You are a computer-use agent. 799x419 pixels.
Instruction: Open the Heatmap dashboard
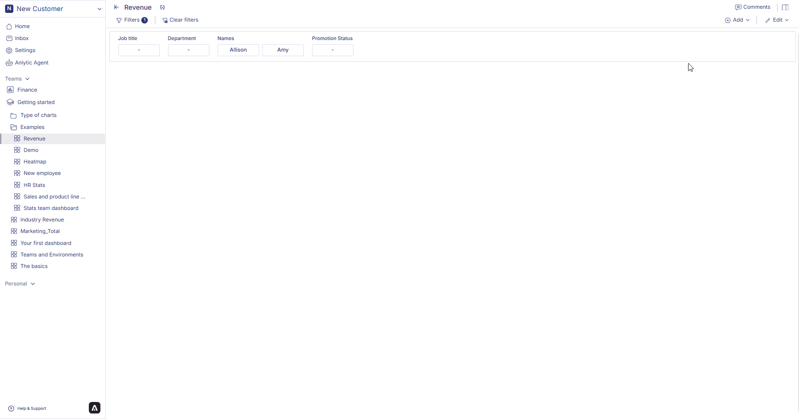(x=35, y=162)
